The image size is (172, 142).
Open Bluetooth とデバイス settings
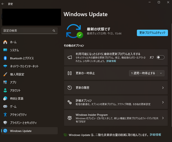(x=30, y=58)
